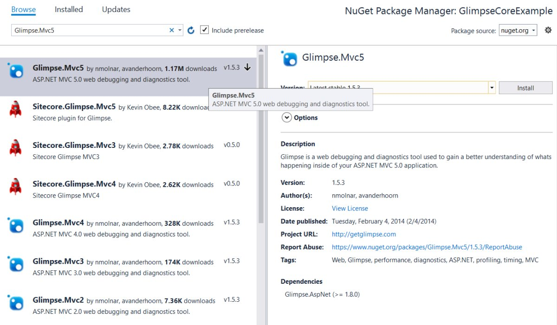Click the Sitecore.Glimpse.Mvc3 rocket icon
Image resolution: width=557 pixels, height=325 pixels.
(16, 148)
